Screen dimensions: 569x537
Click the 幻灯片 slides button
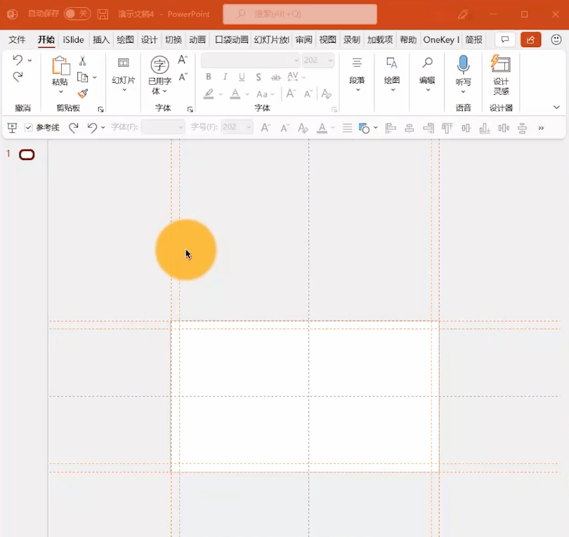point(124,73)
